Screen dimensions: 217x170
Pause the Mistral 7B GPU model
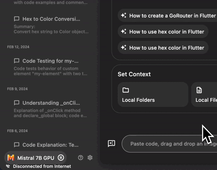(61, 158)
